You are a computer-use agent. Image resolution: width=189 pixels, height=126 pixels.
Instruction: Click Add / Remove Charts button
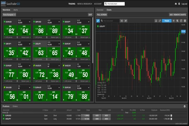(178, 15)
